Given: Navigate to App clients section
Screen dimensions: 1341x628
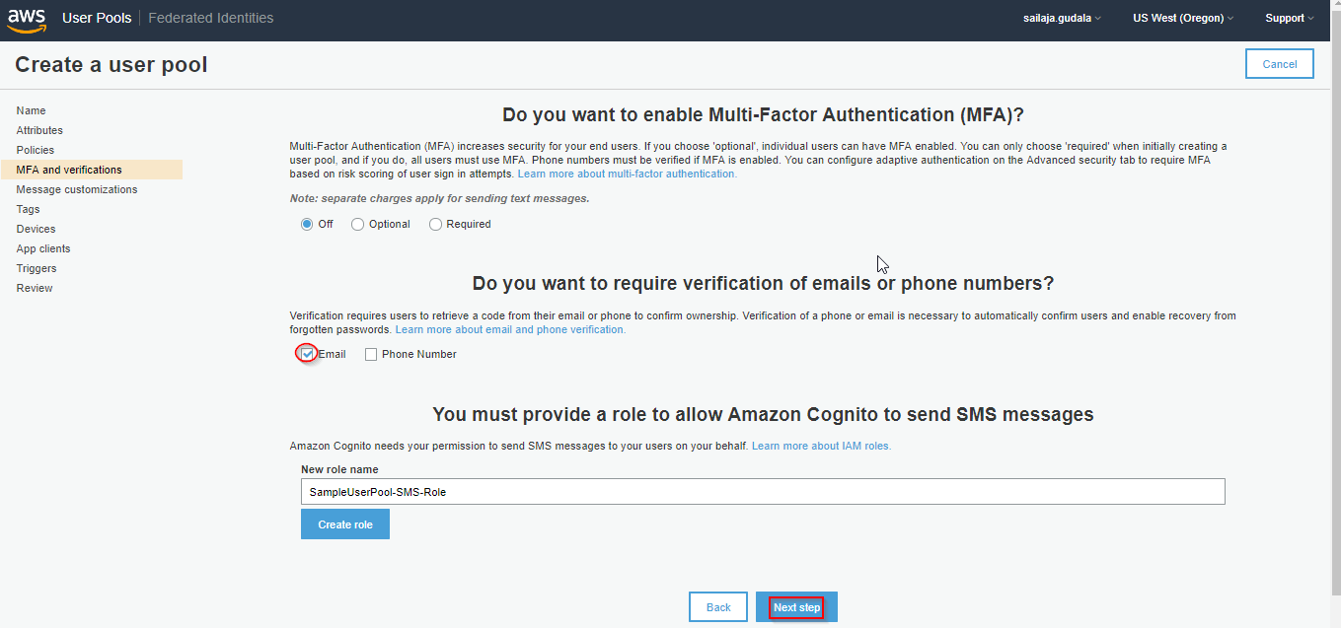Looking at the screenshot, I should (43, 248).
